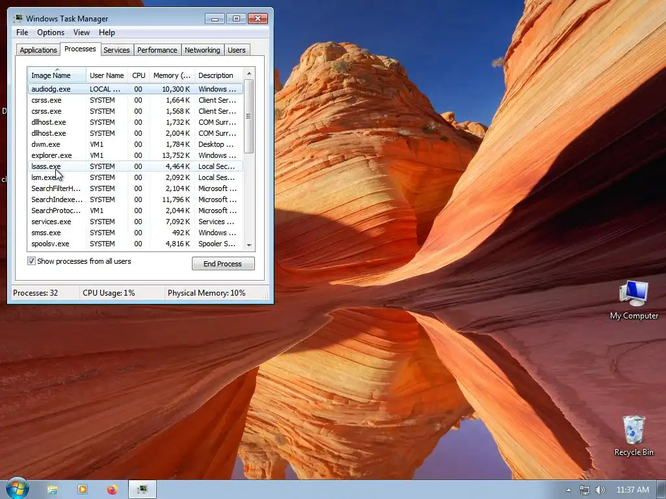Click process list scroll down arrow
The width and height of the screenshot is (666, 499).
249,245
